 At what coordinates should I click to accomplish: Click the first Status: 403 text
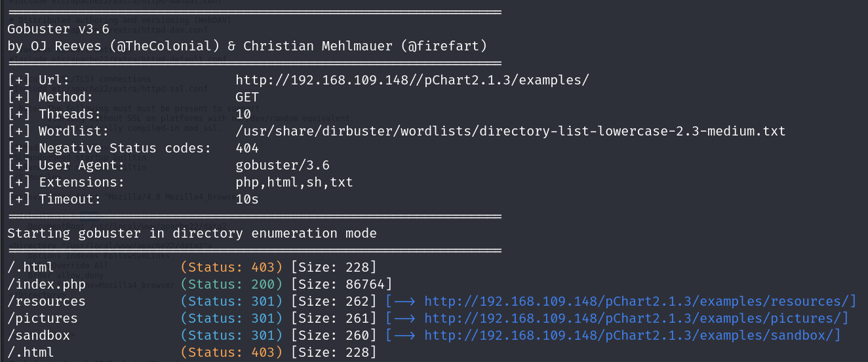(231, 267)
